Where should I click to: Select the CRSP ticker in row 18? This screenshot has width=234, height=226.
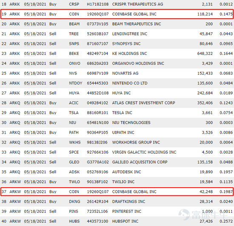(x=74, y=4)
